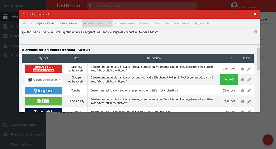Click the LastPass logo in header
The height and width of the screenshot is (149, 276).
[x=69, y=6]
